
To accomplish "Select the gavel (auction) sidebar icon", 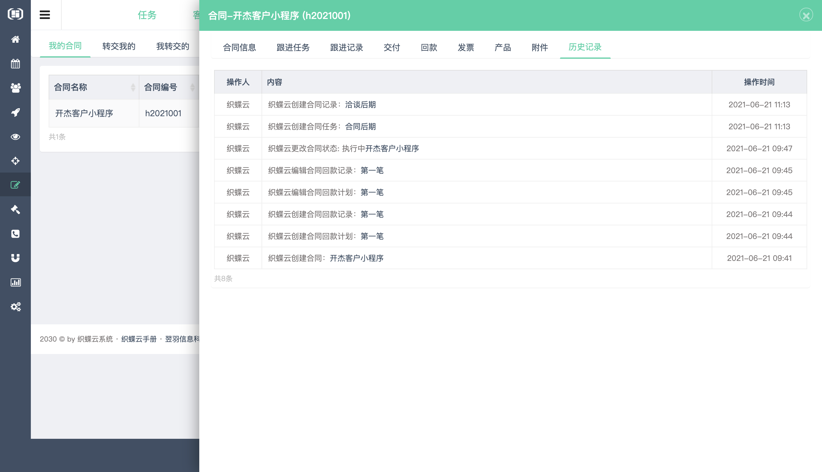I will (15, 209).
